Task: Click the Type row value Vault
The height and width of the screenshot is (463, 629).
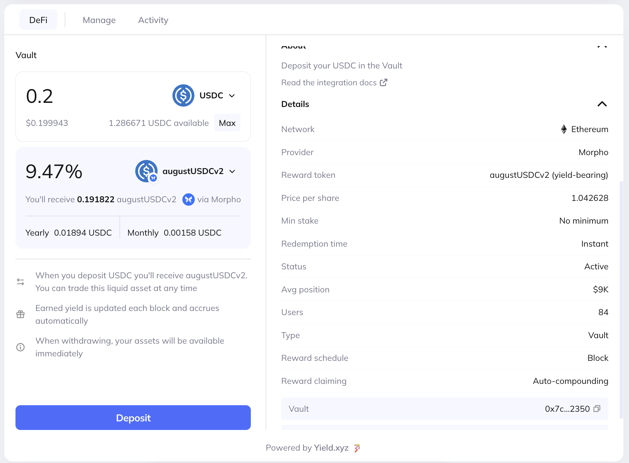Action: click(x=598, y=335)
